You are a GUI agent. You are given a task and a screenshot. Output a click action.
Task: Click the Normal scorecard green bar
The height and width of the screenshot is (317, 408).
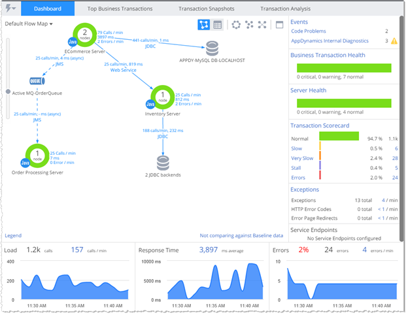coord(339,136)
